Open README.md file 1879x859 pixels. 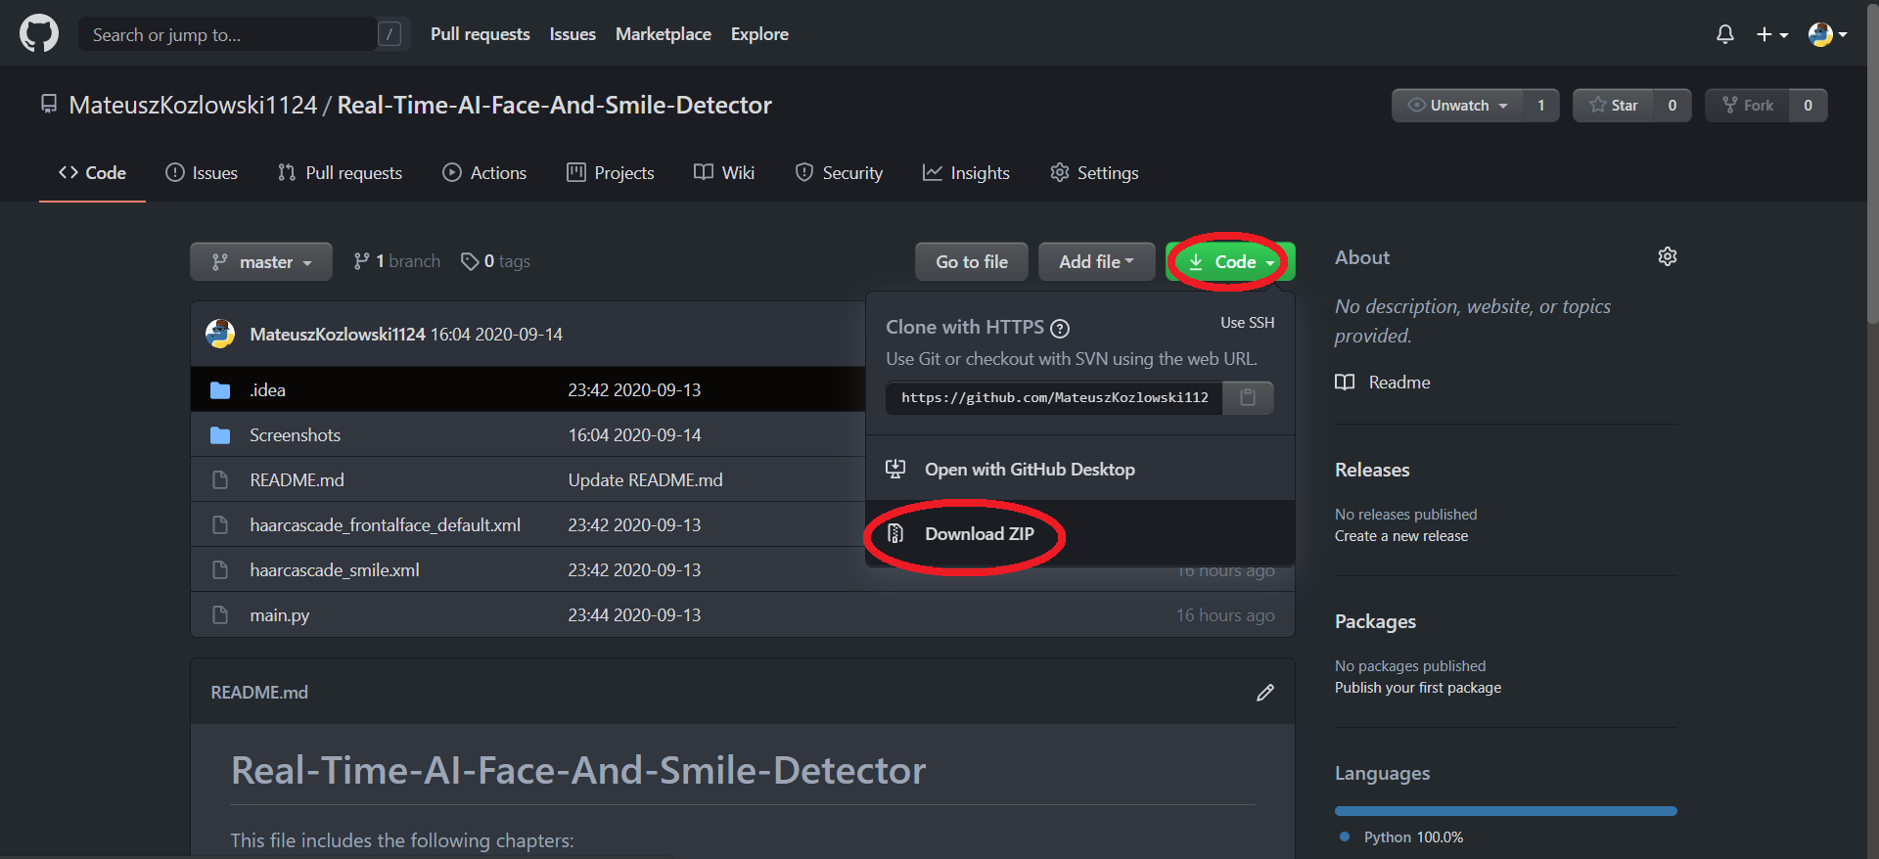(x=297, y=479)
